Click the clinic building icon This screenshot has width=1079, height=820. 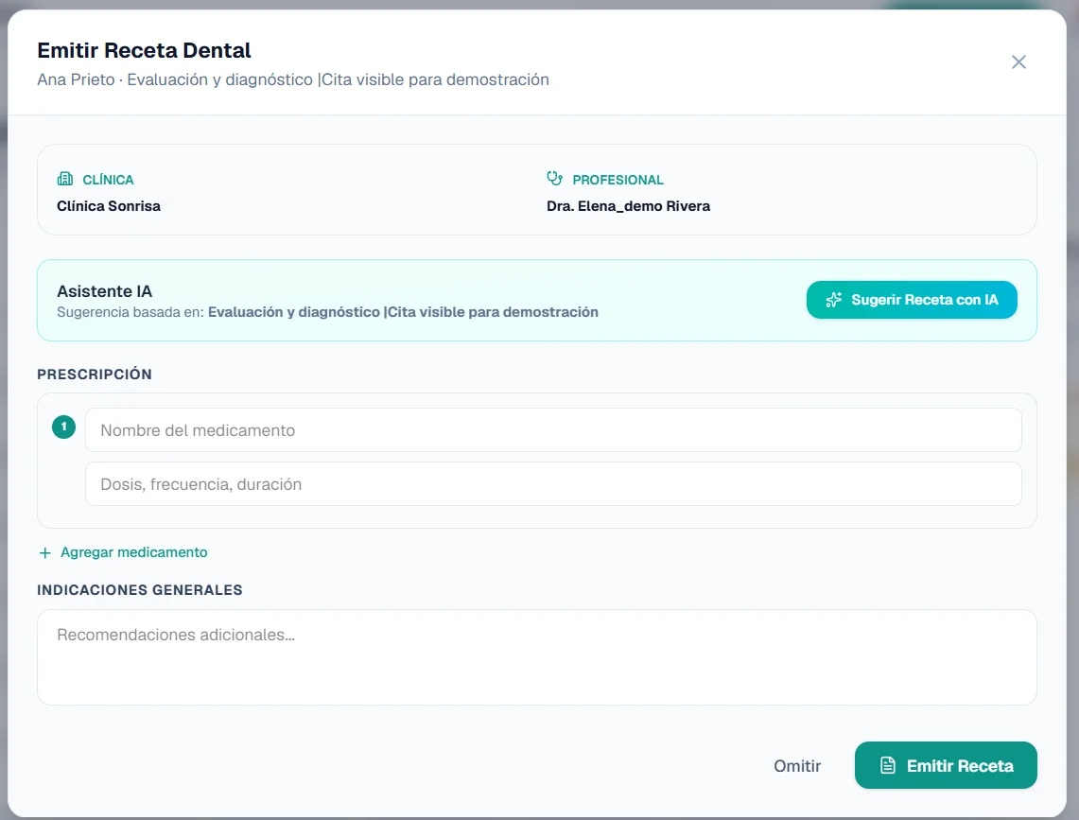(64, 179)
